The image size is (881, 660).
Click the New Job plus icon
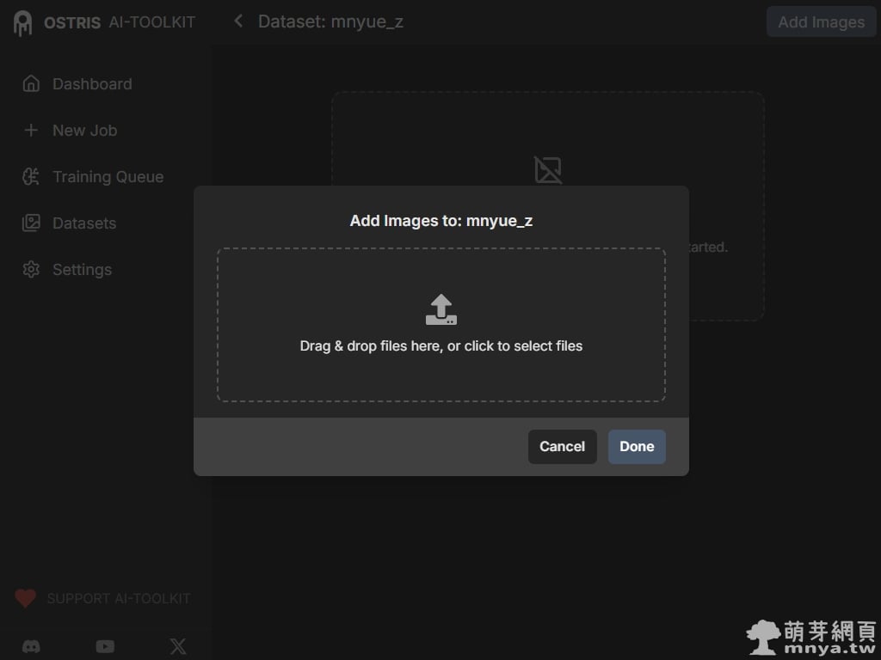[x=31, y=131]
